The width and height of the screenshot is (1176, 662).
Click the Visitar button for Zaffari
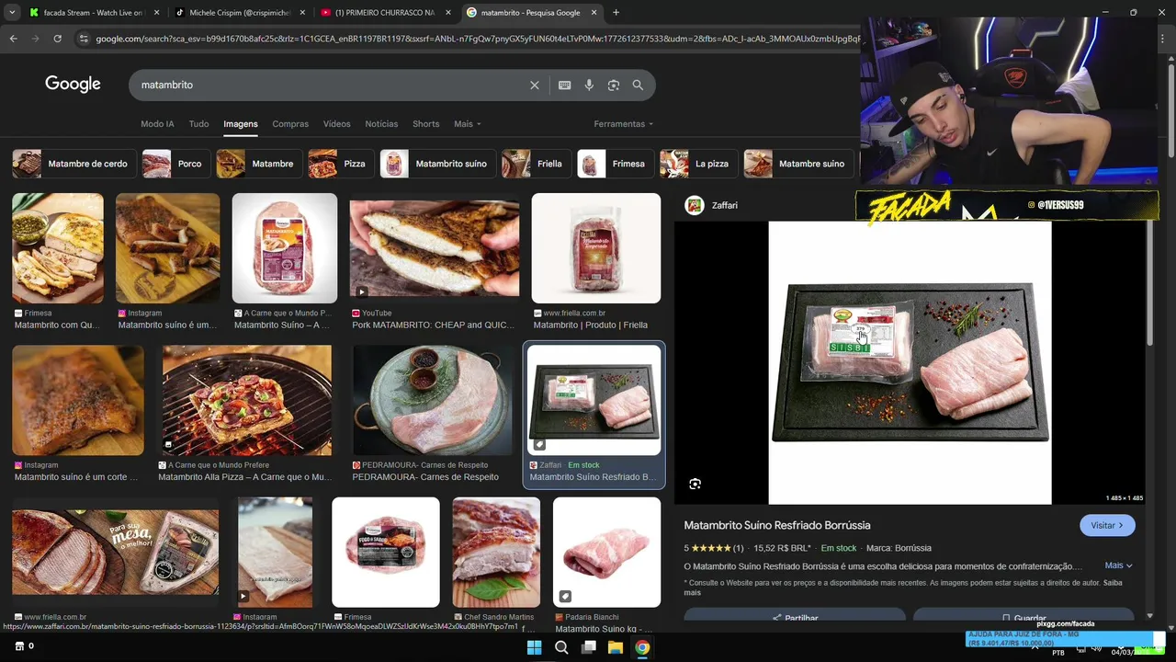[x=1107, y=525]
